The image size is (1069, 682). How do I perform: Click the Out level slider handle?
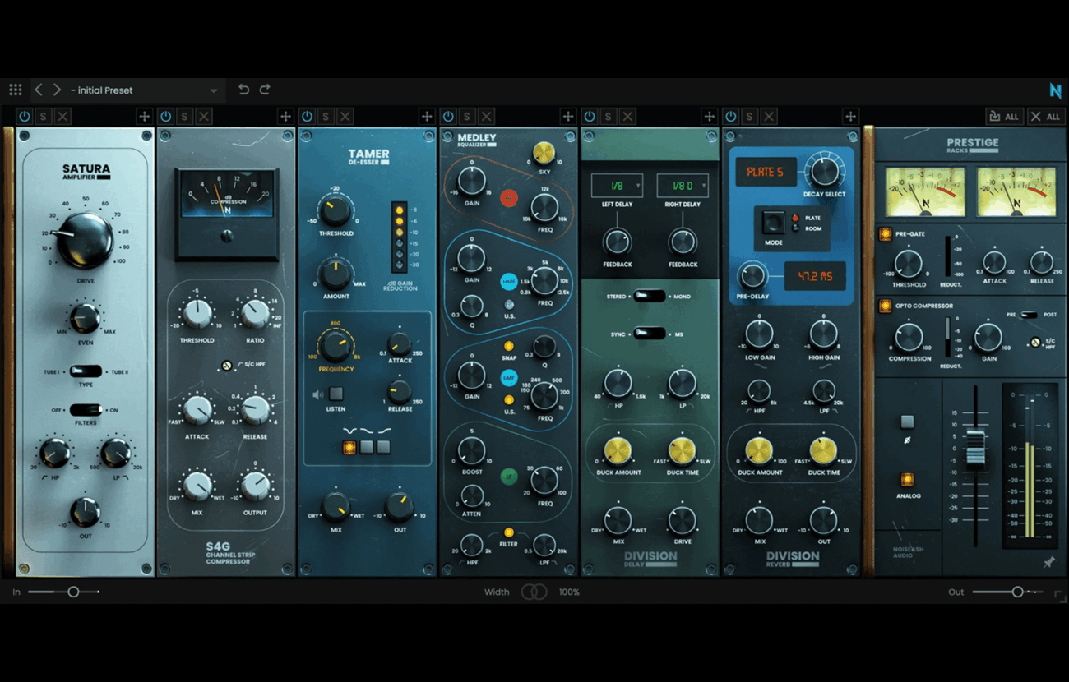pyautogui.click(x=1017, y=592)
